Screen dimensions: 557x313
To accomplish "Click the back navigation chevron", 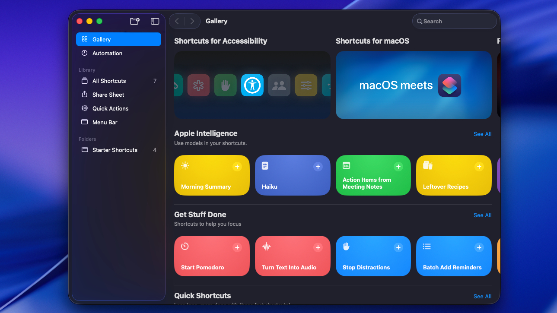I will point(177,21).
